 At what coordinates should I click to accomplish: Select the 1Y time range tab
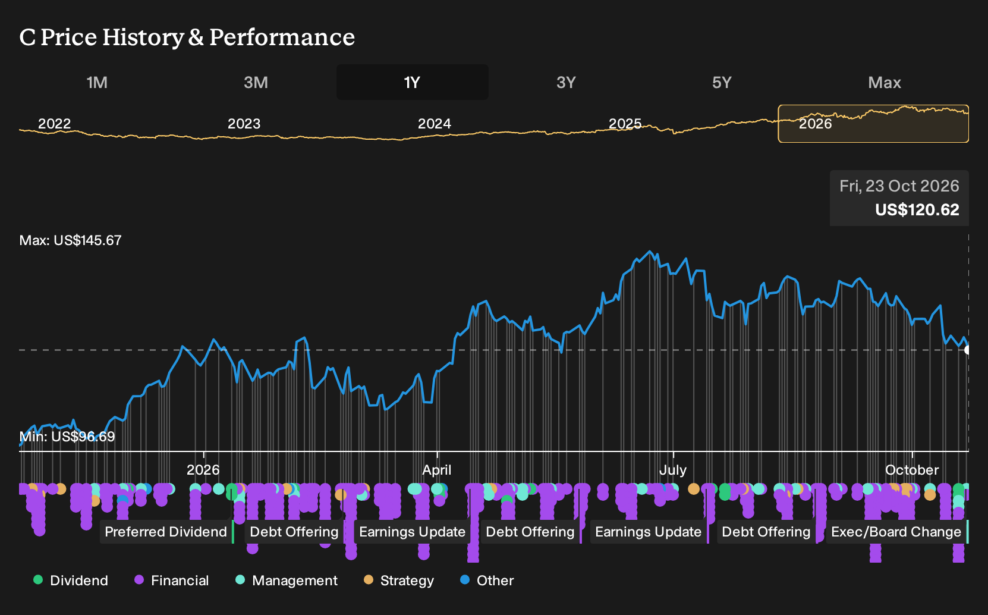click(413, 82)
